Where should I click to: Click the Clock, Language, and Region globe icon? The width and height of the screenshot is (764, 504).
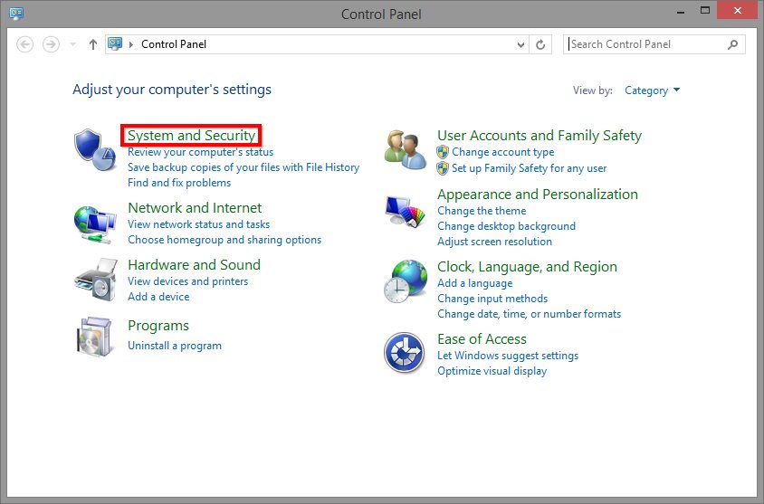[x=406, y=281]
